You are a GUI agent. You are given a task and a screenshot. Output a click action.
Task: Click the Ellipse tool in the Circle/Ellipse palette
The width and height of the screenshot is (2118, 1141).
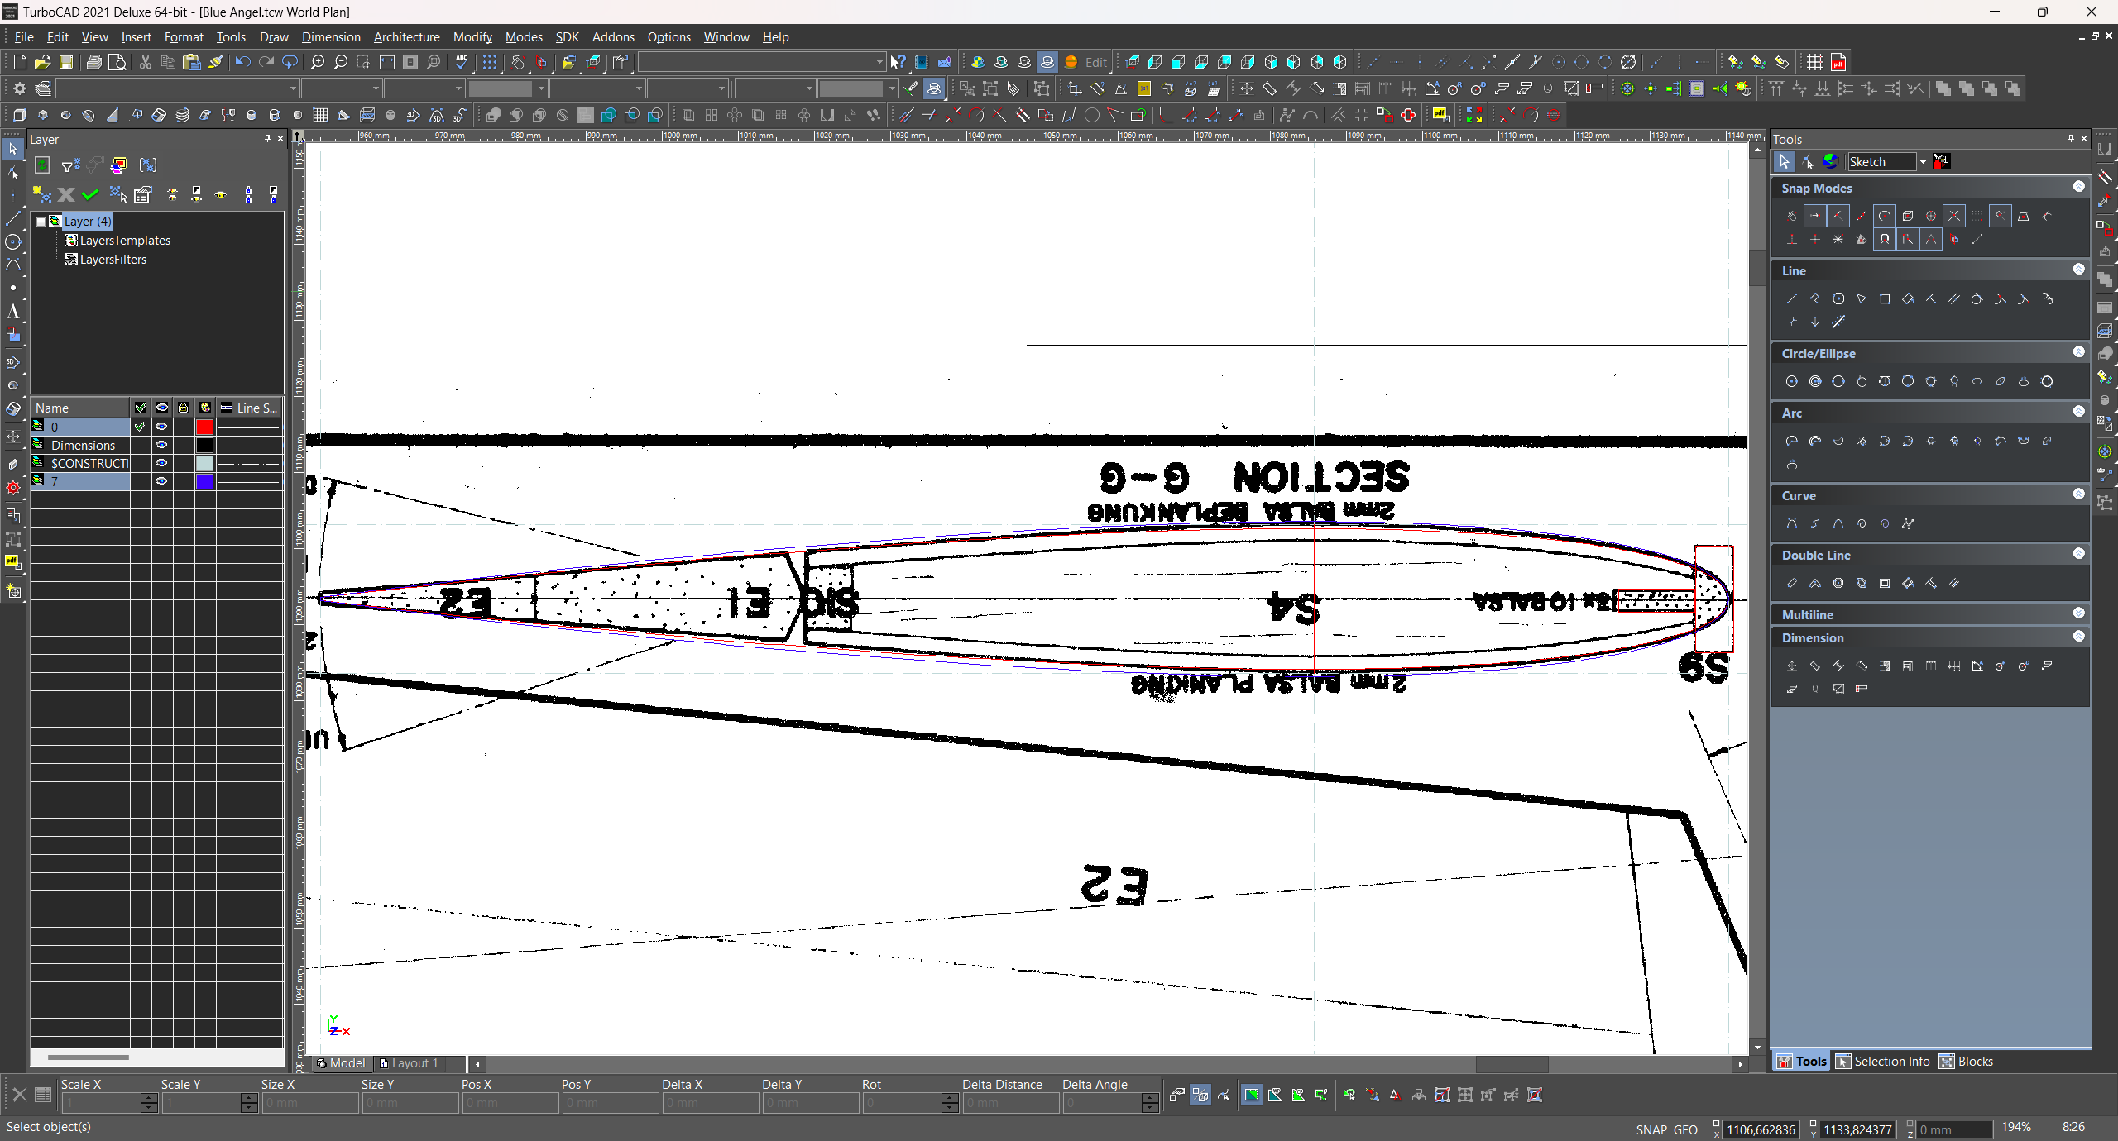1977,381
